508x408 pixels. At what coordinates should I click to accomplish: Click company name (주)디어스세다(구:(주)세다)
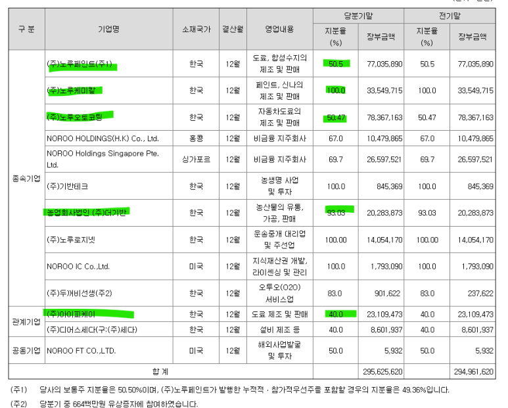[x=92, y=330]
